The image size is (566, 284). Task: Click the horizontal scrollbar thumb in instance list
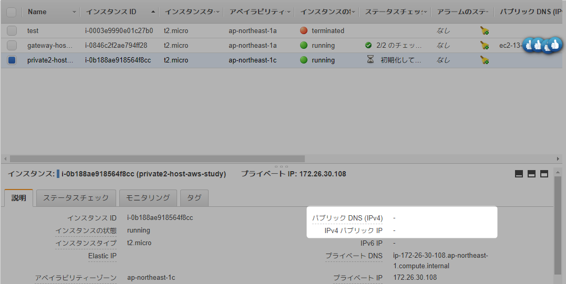(157, 159)
